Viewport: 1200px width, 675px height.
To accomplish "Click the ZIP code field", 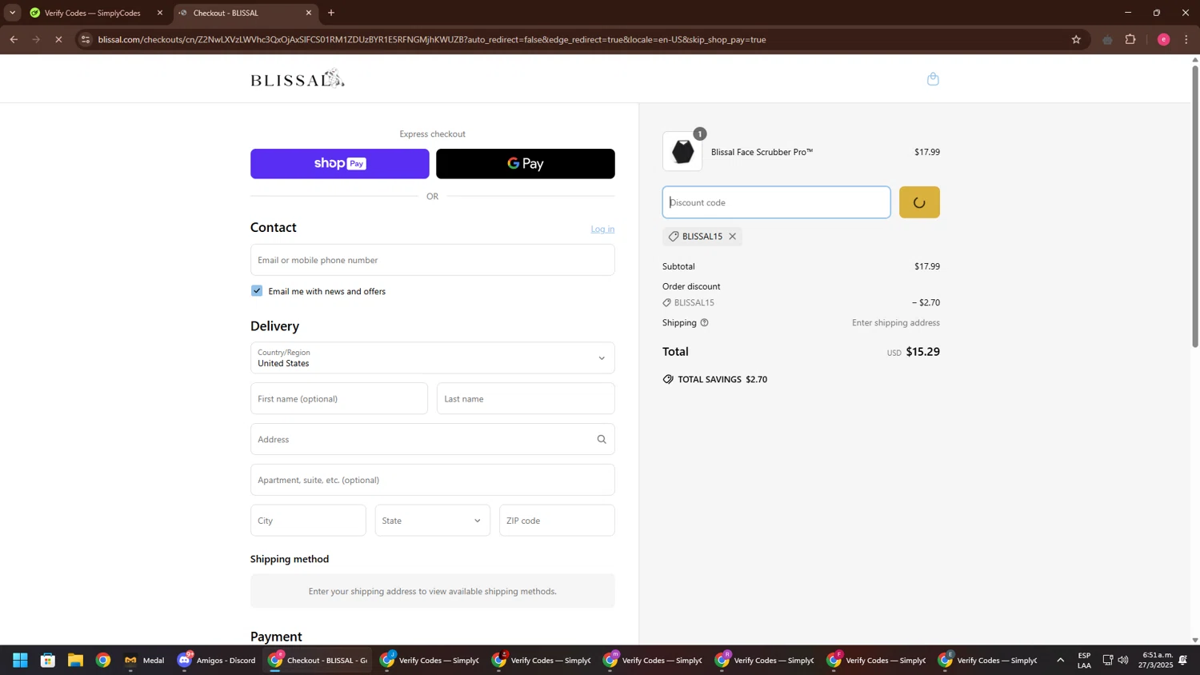I will coord(557,521).
